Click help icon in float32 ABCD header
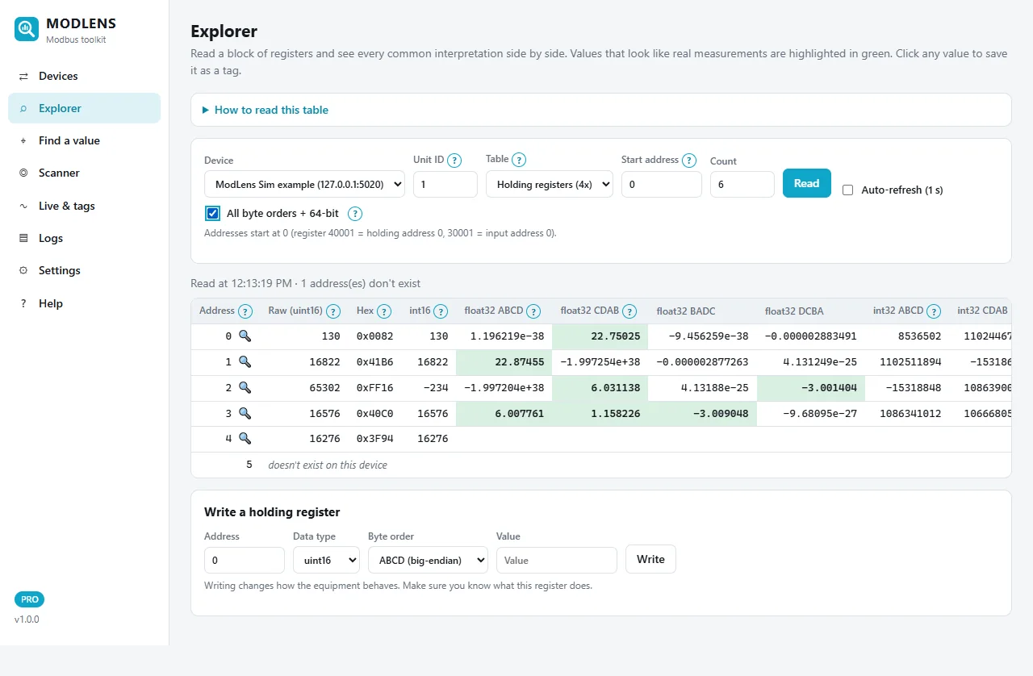This screenshot has height=676, width=1033. point(533,311)
